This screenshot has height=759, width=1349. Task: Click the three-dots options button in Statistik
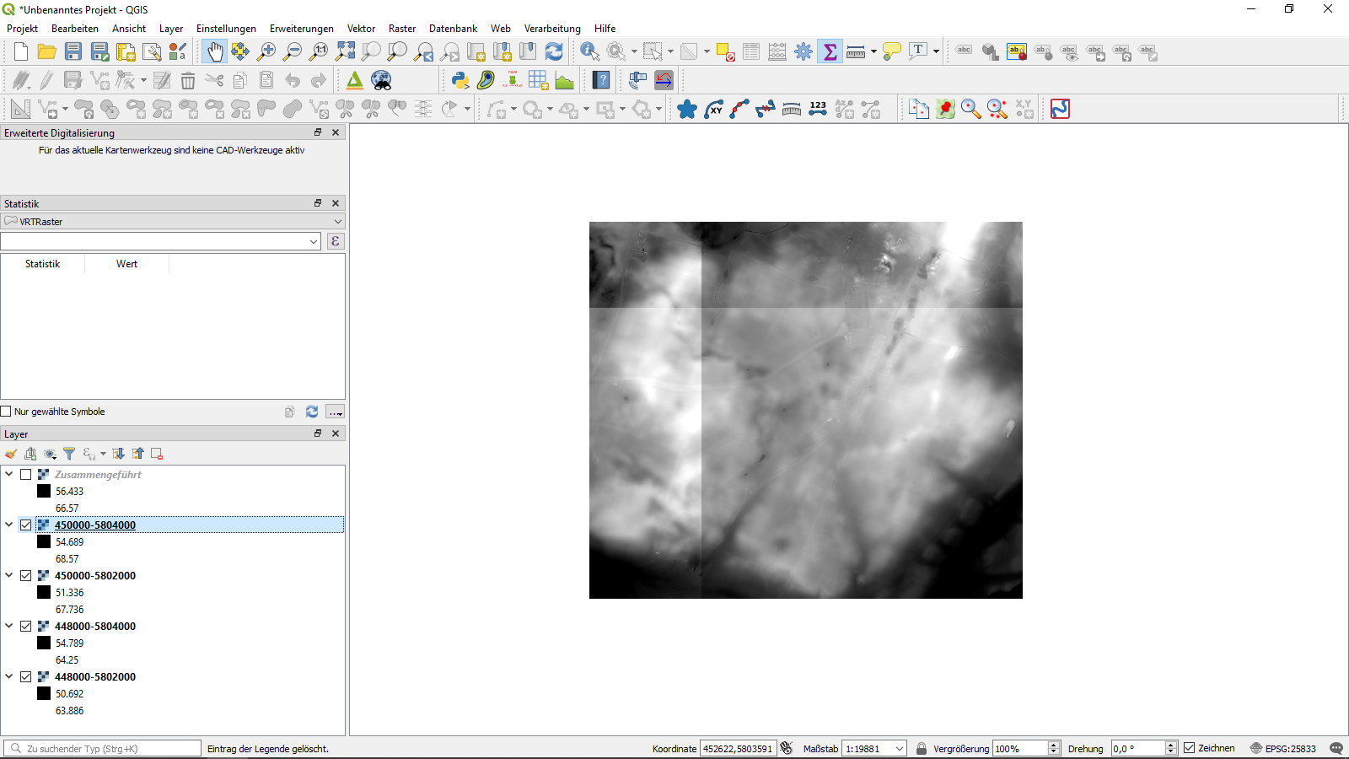coord(336,412)
